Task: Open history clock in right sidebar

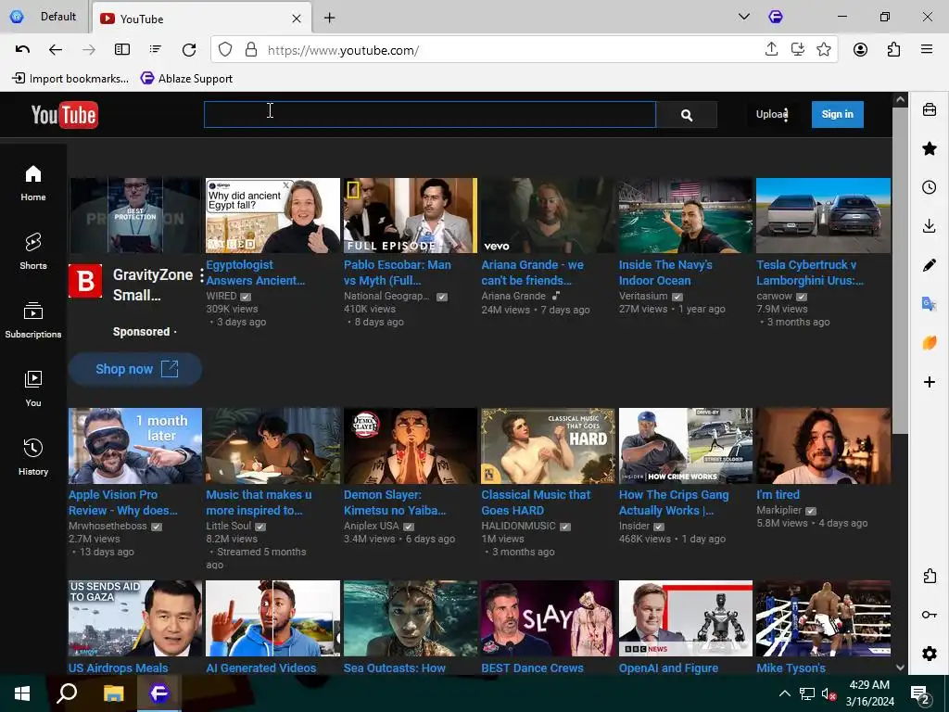Action: click(929, 187)
